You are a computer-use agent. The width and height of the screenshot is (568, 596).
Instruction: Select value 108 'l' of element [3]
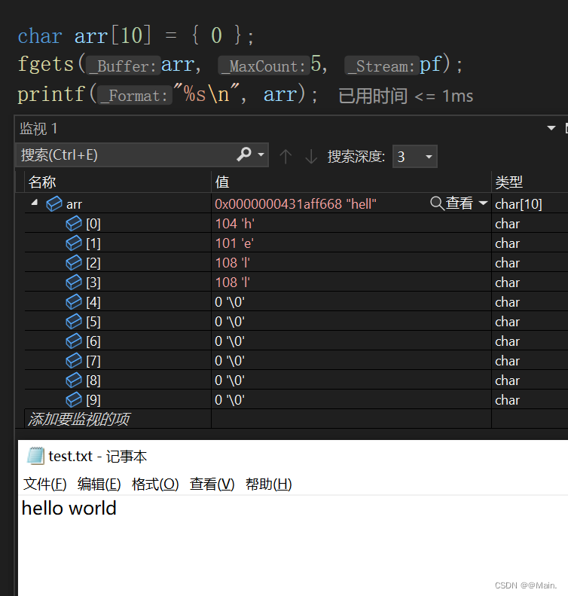pos(233,283)
